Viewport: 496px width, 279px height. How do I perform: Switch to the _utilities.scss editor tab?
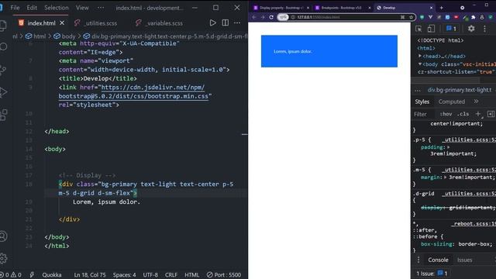tap(96, 23)
